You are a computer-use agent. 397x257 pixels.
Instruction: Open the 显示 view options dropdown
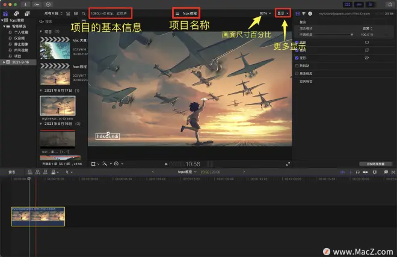pos(283,13)
